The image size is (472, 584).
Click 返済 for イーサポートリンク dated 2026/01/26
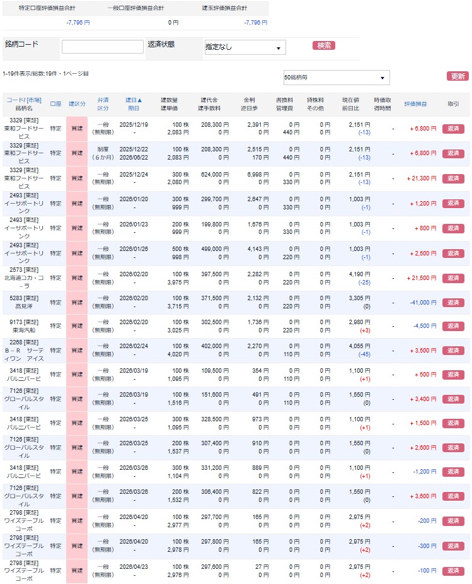(452, 254)
